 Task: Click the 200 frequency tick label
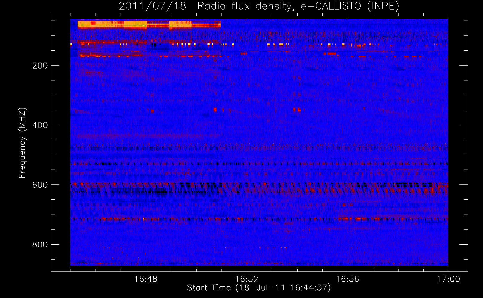click(x=40, y=66)
